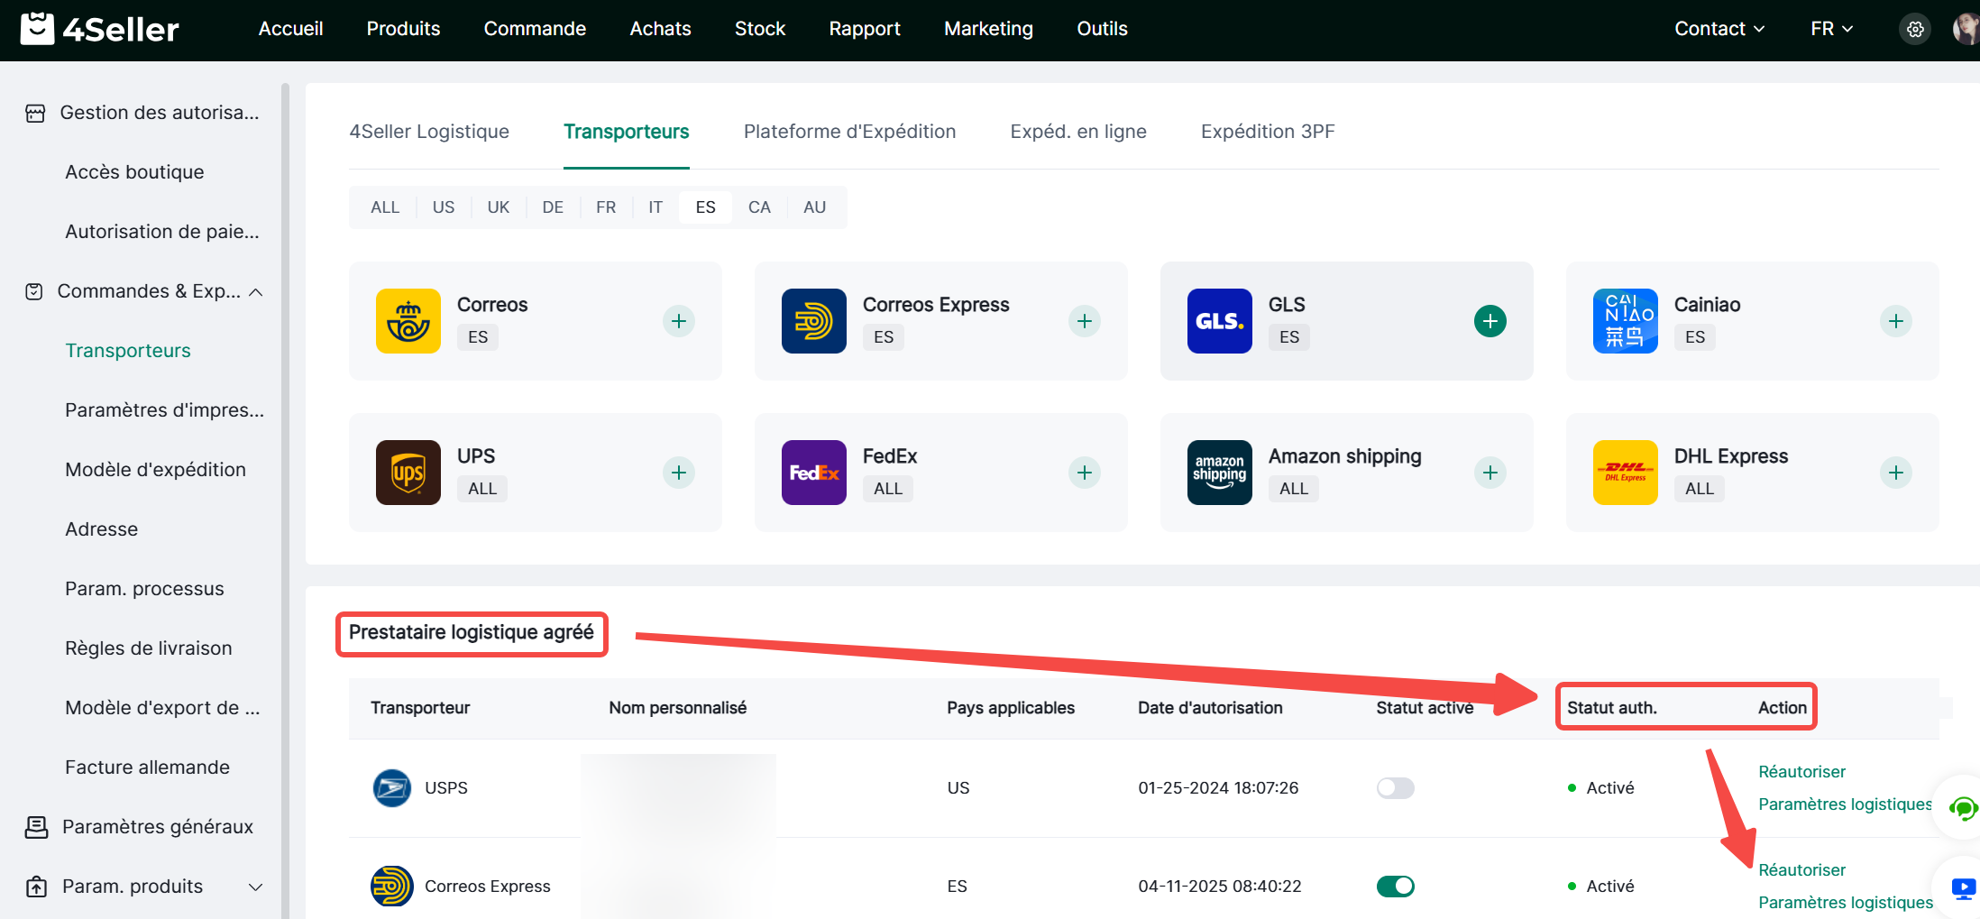Open the FR language dropdown

pos(1831,29)
